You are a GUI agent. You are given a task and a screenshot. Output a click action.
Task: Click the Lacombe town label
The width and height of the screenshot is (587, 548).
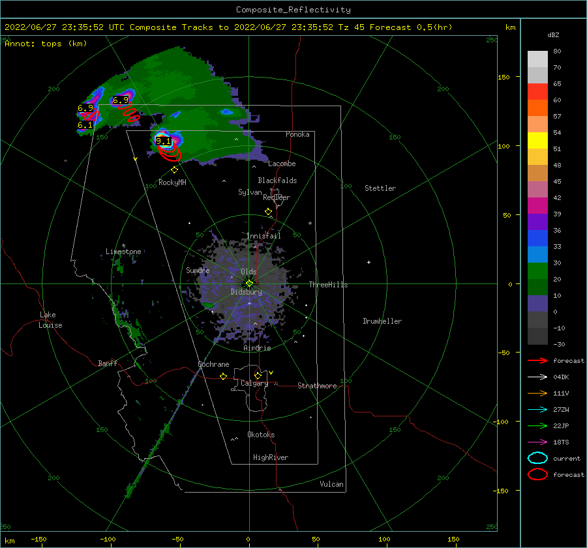[282, 164]
